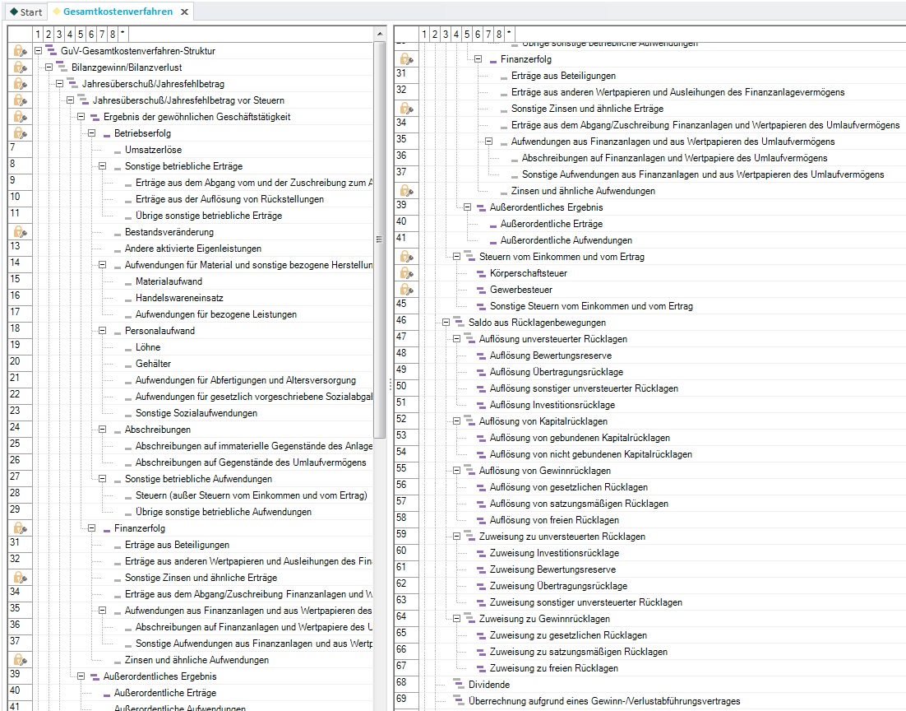Image resolution: width=906 pixels, height=711 pixels.
Task: Click right panel lock icon beside Zinsen und ähnliche Aufwendungen
Action: [407, 191]
